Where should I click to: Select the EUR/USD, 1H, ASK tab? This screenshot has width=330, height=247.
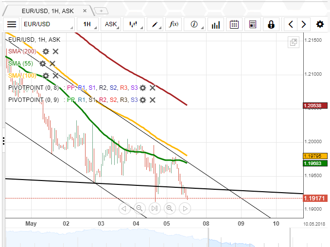pos(48,11)
